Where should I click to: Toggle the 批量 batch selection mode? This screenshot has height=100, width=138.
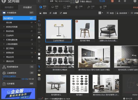(53, 13)
